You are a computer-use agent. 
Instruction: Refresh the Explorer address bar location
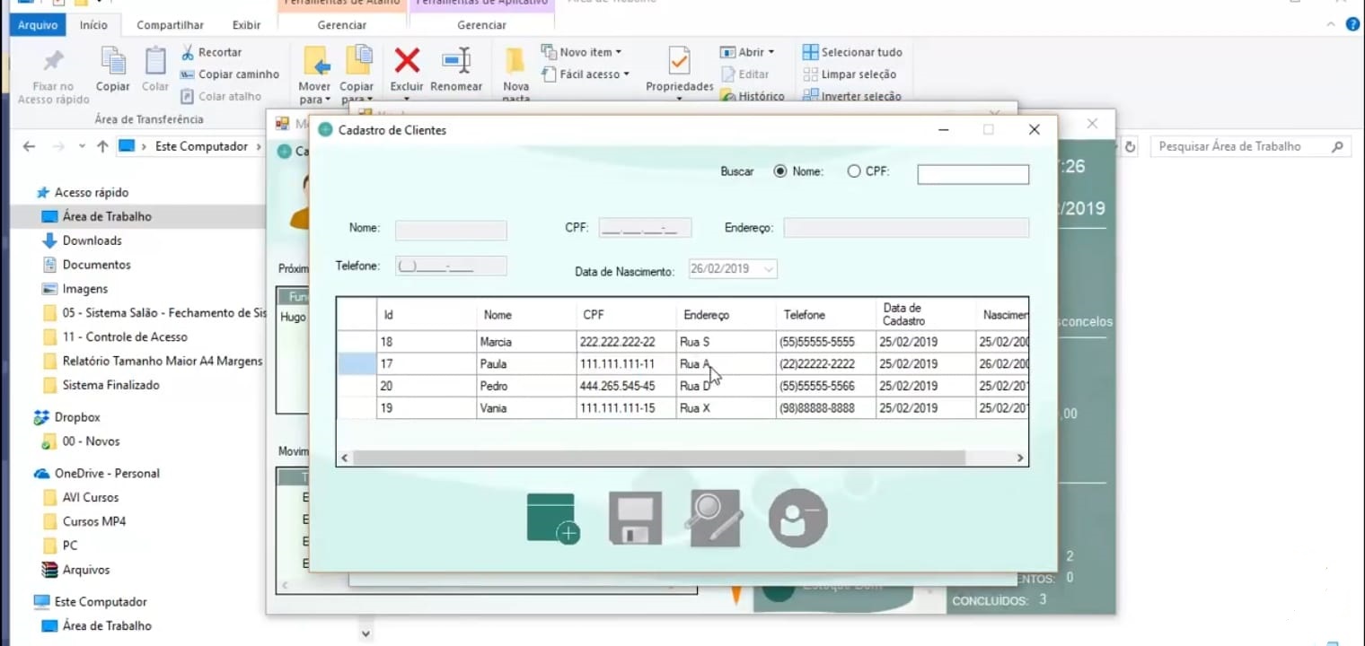(1131, 146)
